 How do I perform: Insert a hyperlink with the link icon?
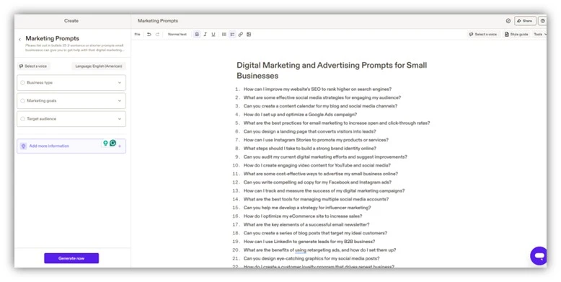click(240, 35)
